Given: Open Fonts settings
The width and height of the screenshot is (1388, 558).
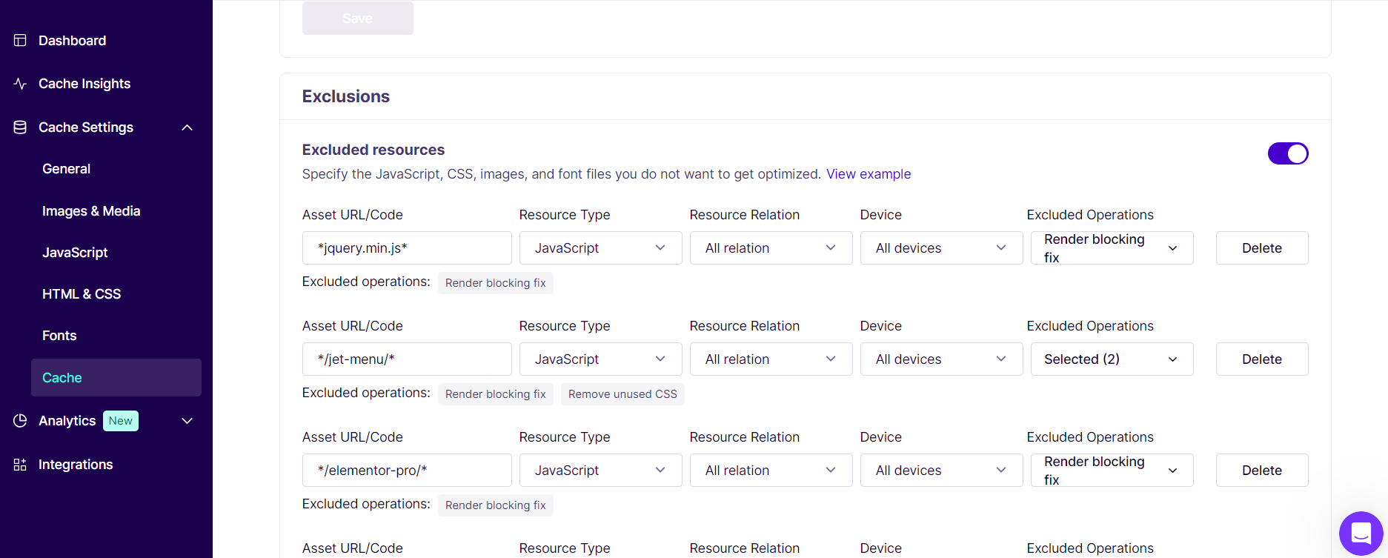Looking at the screenshot, I should tap(59, 336).
